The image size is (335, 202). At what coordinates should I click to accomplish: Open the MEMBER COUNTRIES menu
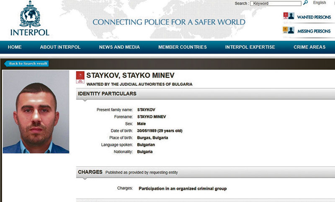tap(183, 47)
